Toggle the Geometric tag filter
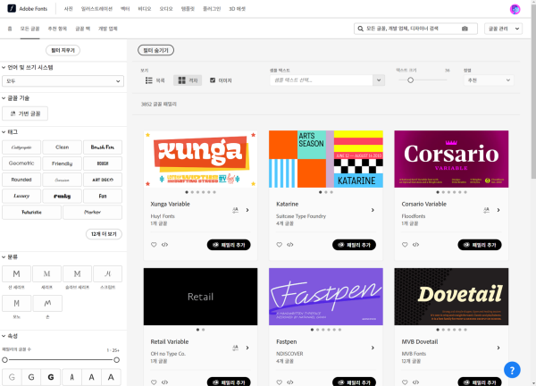The image size is (536, 386). (x=21, y=164)
